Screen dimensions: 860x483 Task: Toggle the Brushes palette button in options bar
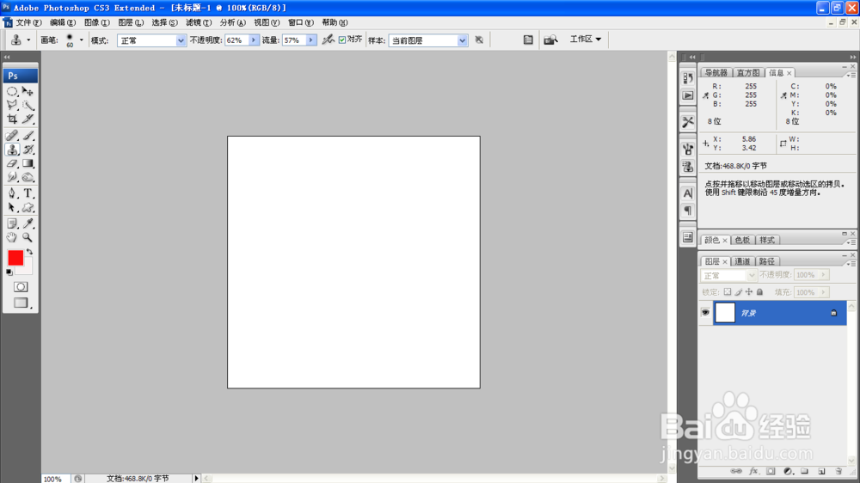pos(528,40)
